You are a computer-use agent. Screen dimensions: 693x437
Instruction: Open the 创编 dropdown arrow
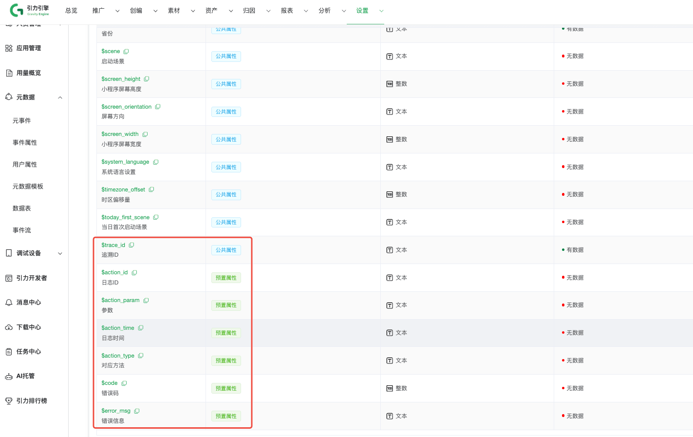[155, 11]
